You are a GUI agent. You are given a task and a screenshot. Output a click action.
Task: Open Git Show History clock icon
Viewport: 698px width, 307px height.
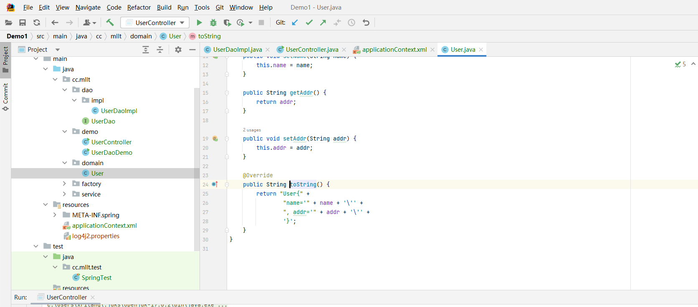(x=352, y=23)
